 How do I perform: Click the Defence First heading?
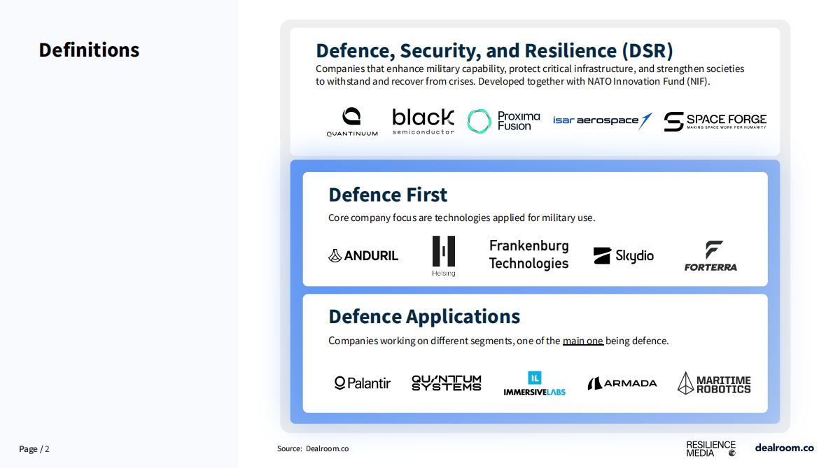(388, 194)
